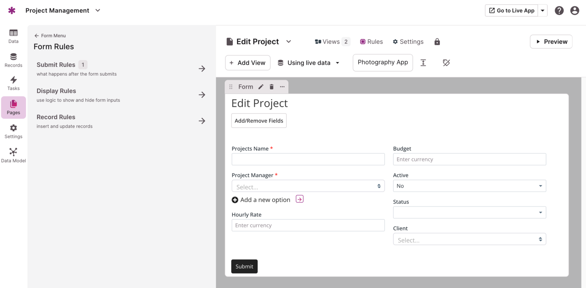Screen dimensions: 586x288
Task: Open the user account profile icon
Action: coord(574,11)
